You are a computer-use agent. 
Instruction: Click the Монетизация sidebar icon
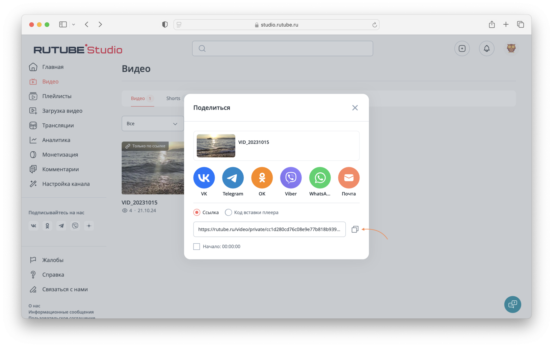point(33,155)
